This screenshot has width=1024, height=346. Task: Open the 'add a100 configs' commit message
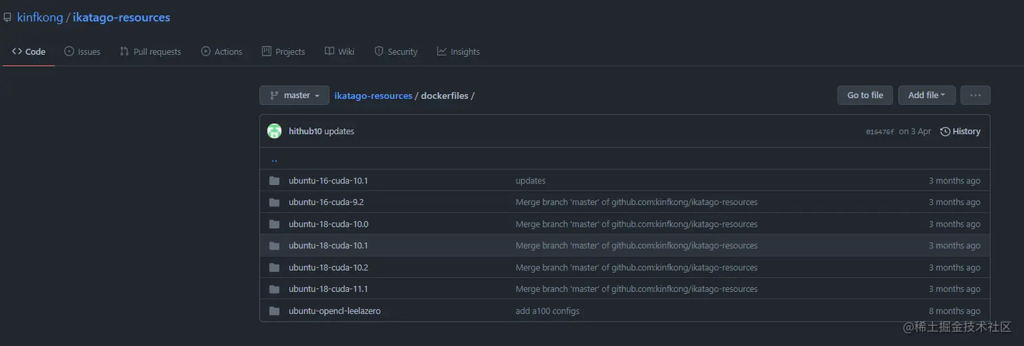tap(547, 311)
